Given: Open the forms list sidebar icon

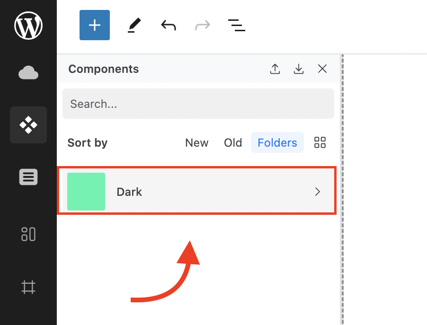Looking at the screenshot, I should (x=28, y=177).
